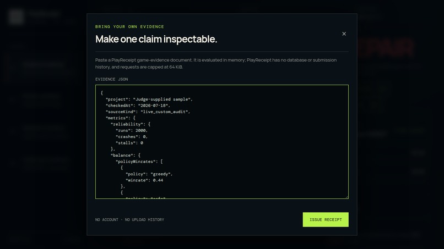Click the "runs": 2000 line
The width and height of the screenshot is (444, 249).
132,130
